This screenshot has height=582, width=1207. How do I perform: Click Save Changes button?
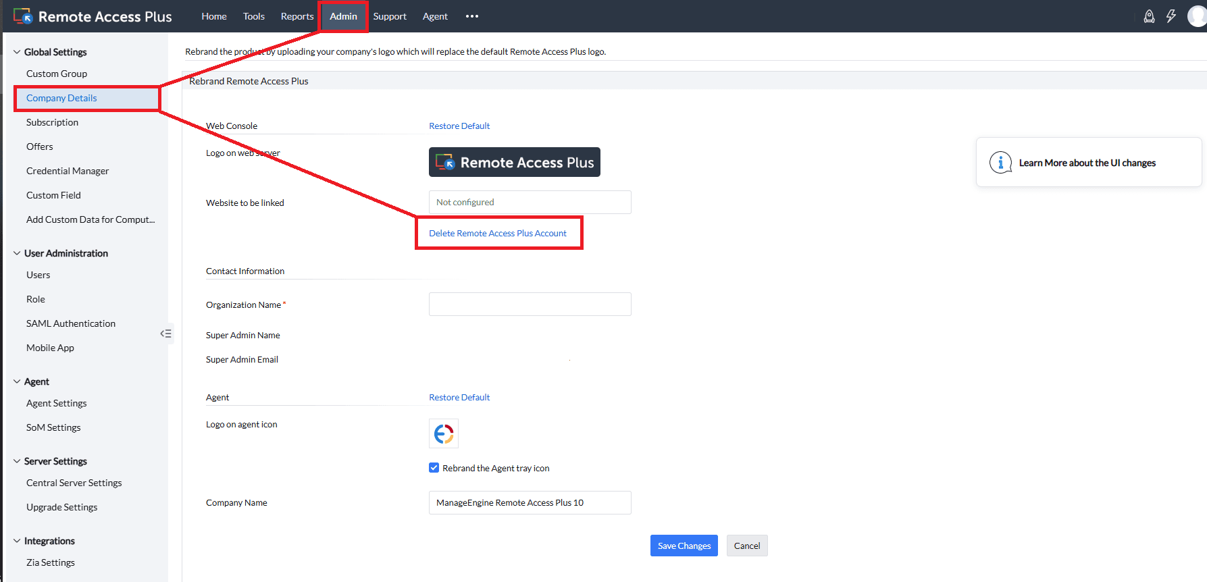(x=684, y=546)
